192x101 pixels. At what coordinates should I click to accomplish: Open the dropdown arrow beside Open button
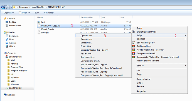[x=29, y=13]
